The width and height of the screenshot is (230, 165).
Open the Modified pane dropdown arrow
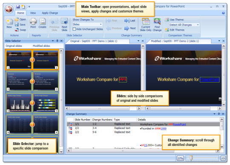(x=219, y=41)
